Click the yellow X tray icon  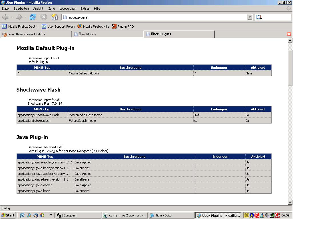(x=246, y=215)
